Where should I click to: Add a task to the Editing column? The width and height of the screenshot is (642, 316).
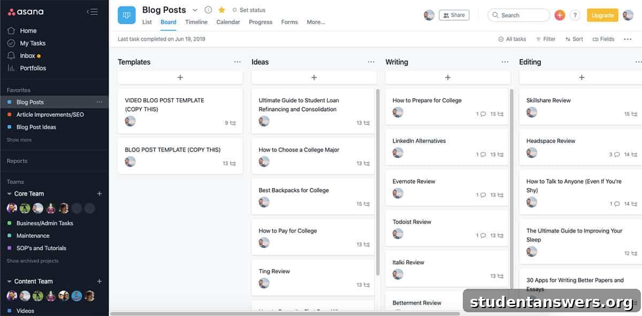coord(580,77)
